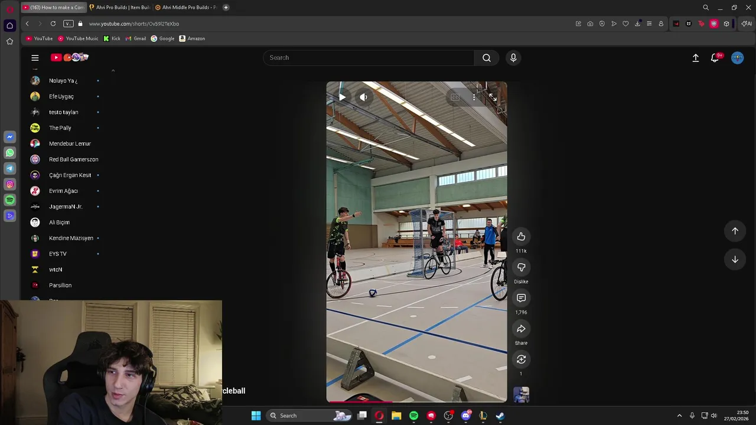Image resolution: width=756 pixels, height=425 pixels.
Task: Open Steam from the Windows taskbar
Action: click(x=500, y=416)
